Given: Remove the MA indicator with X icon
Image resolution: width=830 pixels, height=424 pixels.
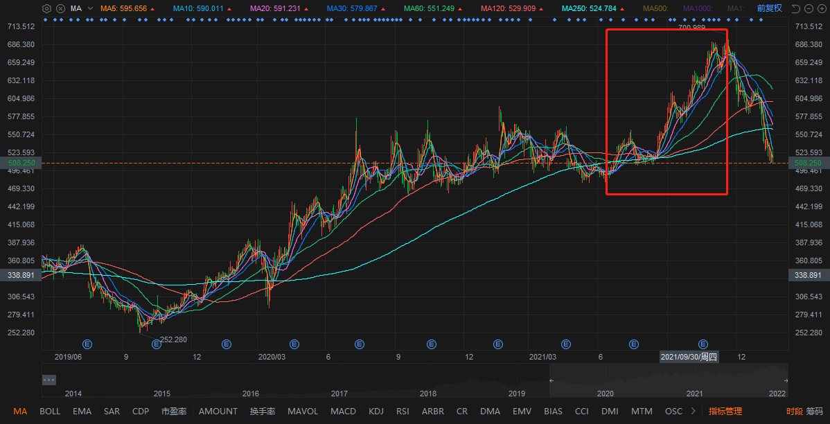Looking at the screenshot, I should pos(60,8).
